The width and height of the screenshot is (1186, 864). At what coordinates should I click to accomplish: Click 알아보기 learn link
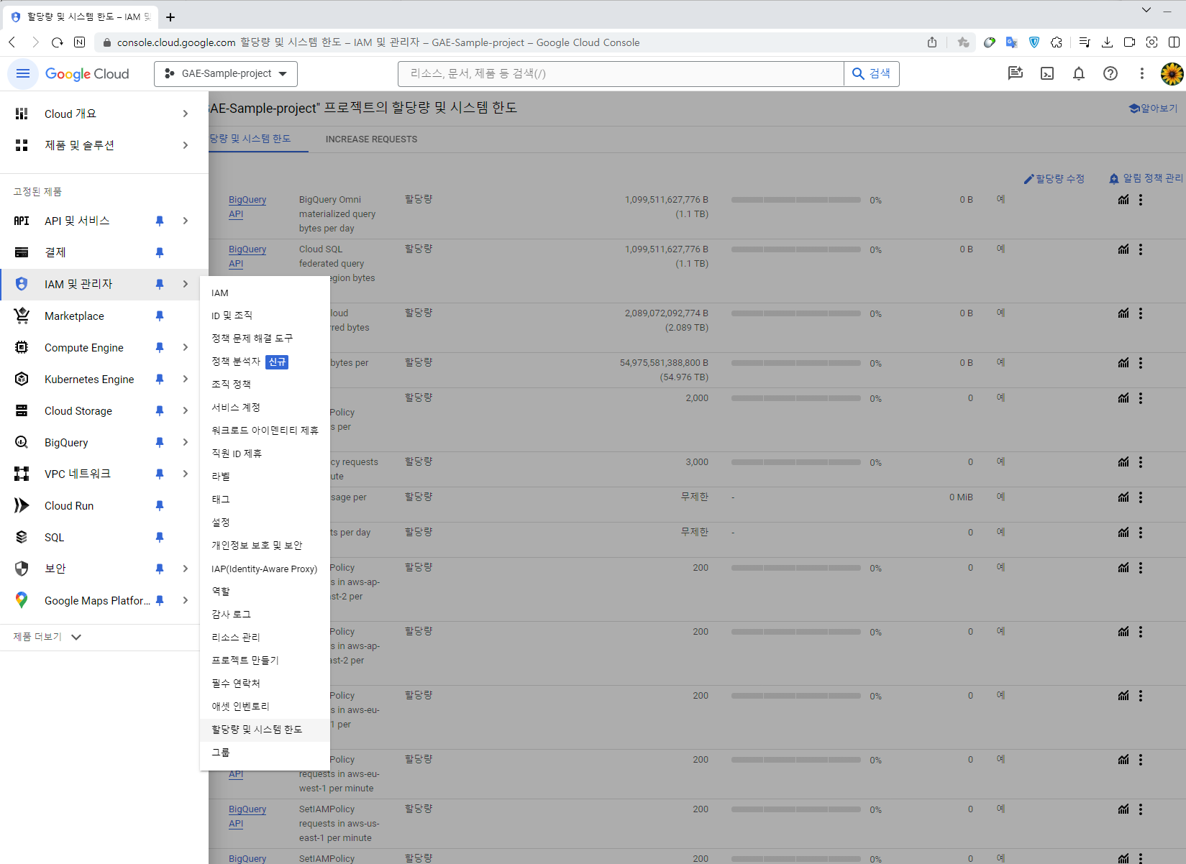tap(1154, 109)
